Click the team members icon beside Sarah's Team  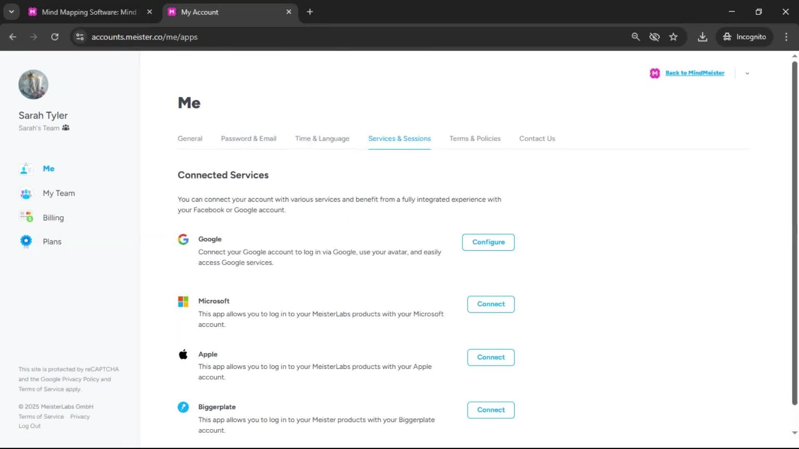pyautogui.click(x=66, y=128)
